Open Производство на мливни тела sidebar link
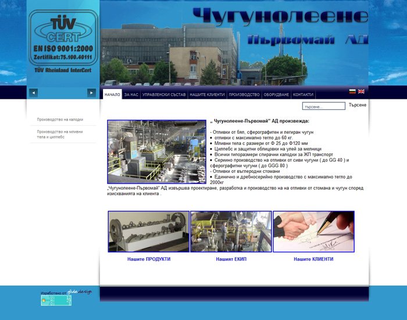This screenshot has height=320, width=407. click(60, 134)
